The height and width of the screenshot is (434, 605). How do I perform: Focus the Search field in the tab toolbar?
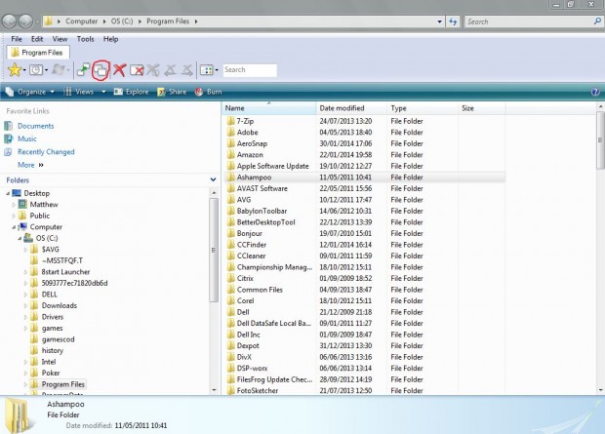point(250,70)
